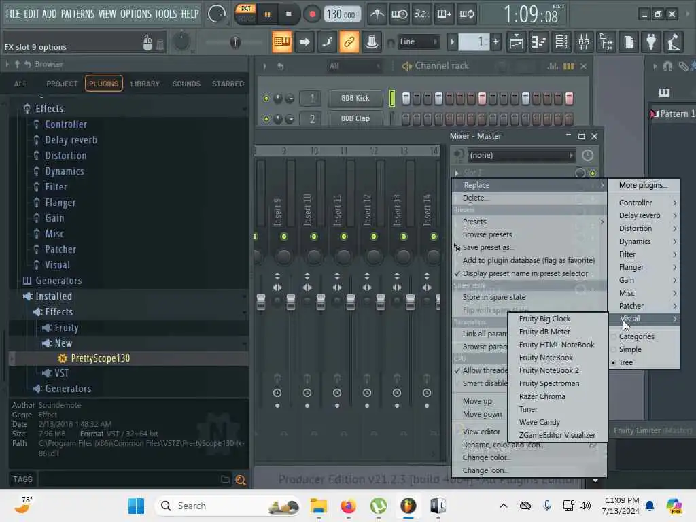Click the red record button

pyautogui.click(x=312, y=14)
